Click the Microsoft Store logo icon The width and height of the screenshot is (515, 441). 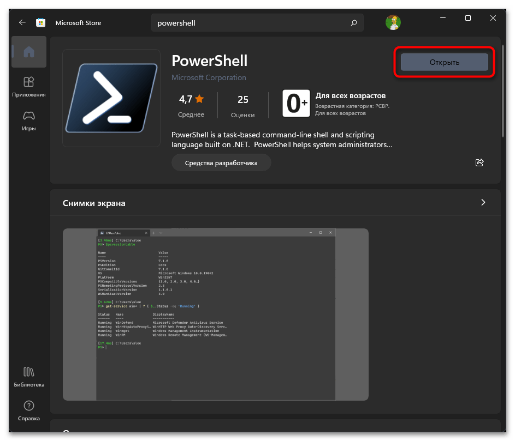pos(40,23)
